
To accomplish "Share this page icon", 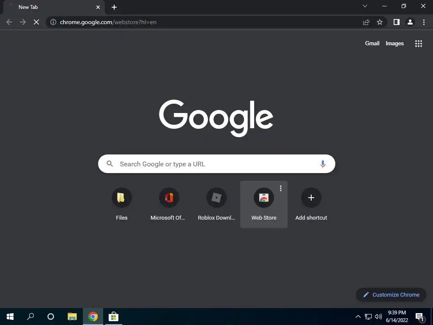I will click(366, 22).
